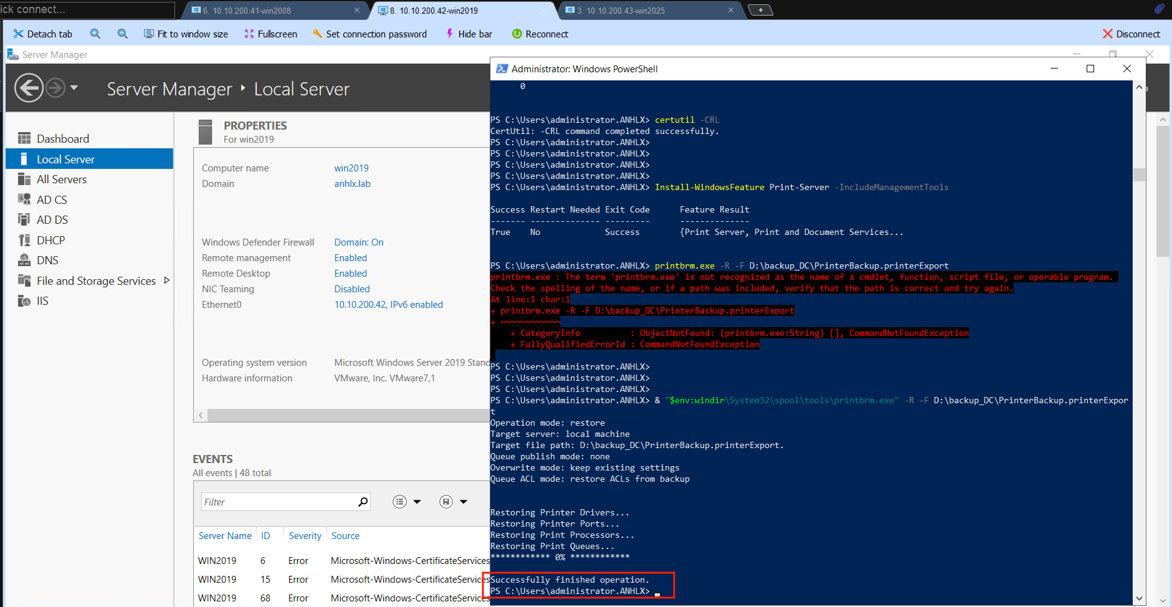Viewport: 1172px width, 607px height.
Task: Click the Server Manager forward arrow button
Action: (x=55, y=88)
